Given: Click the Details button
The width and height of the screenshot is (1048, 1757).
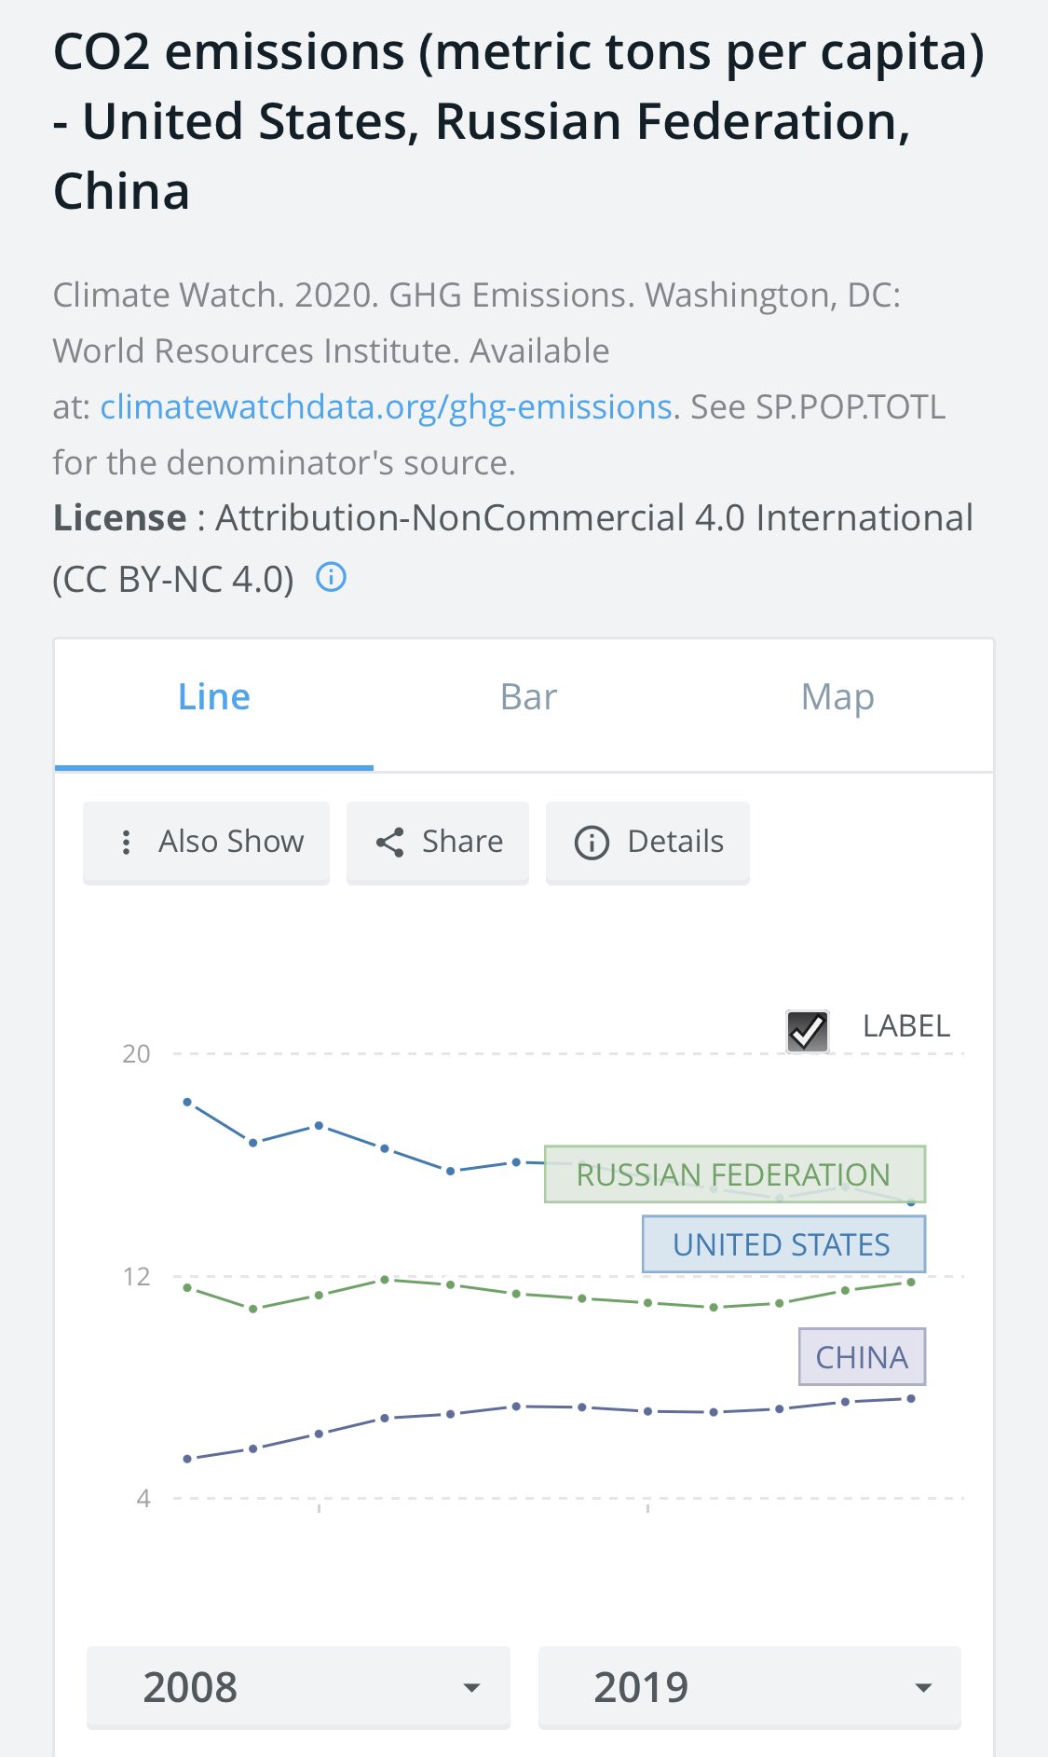Looking at the screenshot, I should (647, 842).
